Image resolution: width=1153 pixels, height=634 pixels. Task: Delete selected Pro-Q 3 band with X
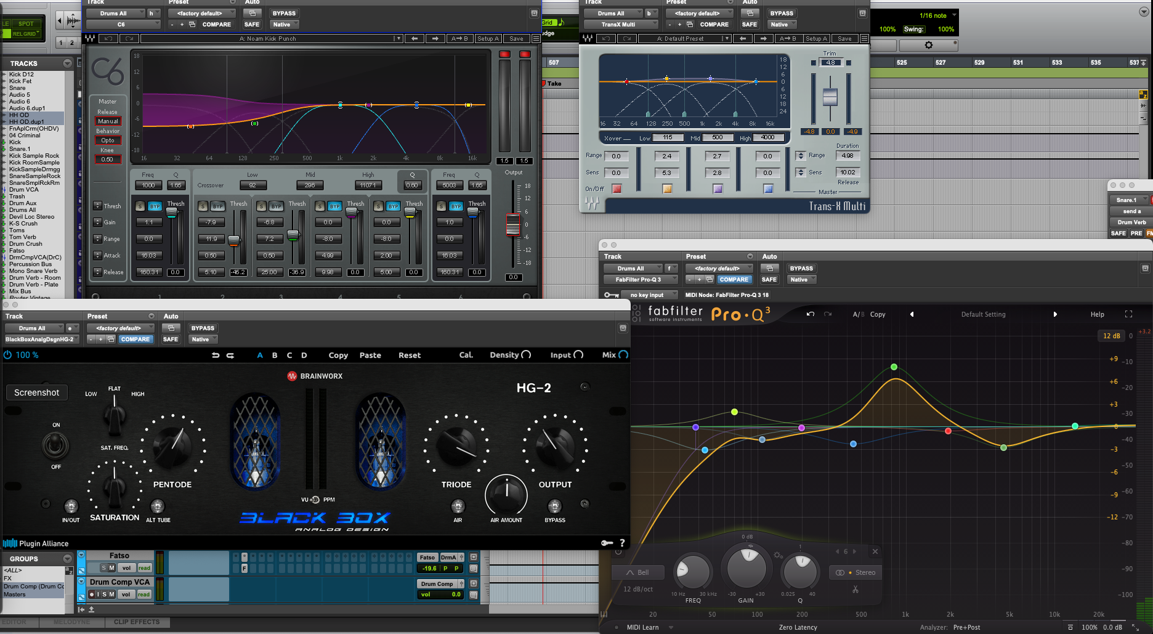(875, 551)
